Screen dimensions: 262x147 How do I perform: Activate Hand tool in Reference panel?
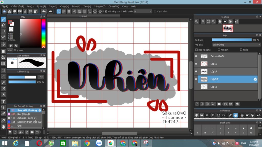pyautogui.click(x=235, y=115)
